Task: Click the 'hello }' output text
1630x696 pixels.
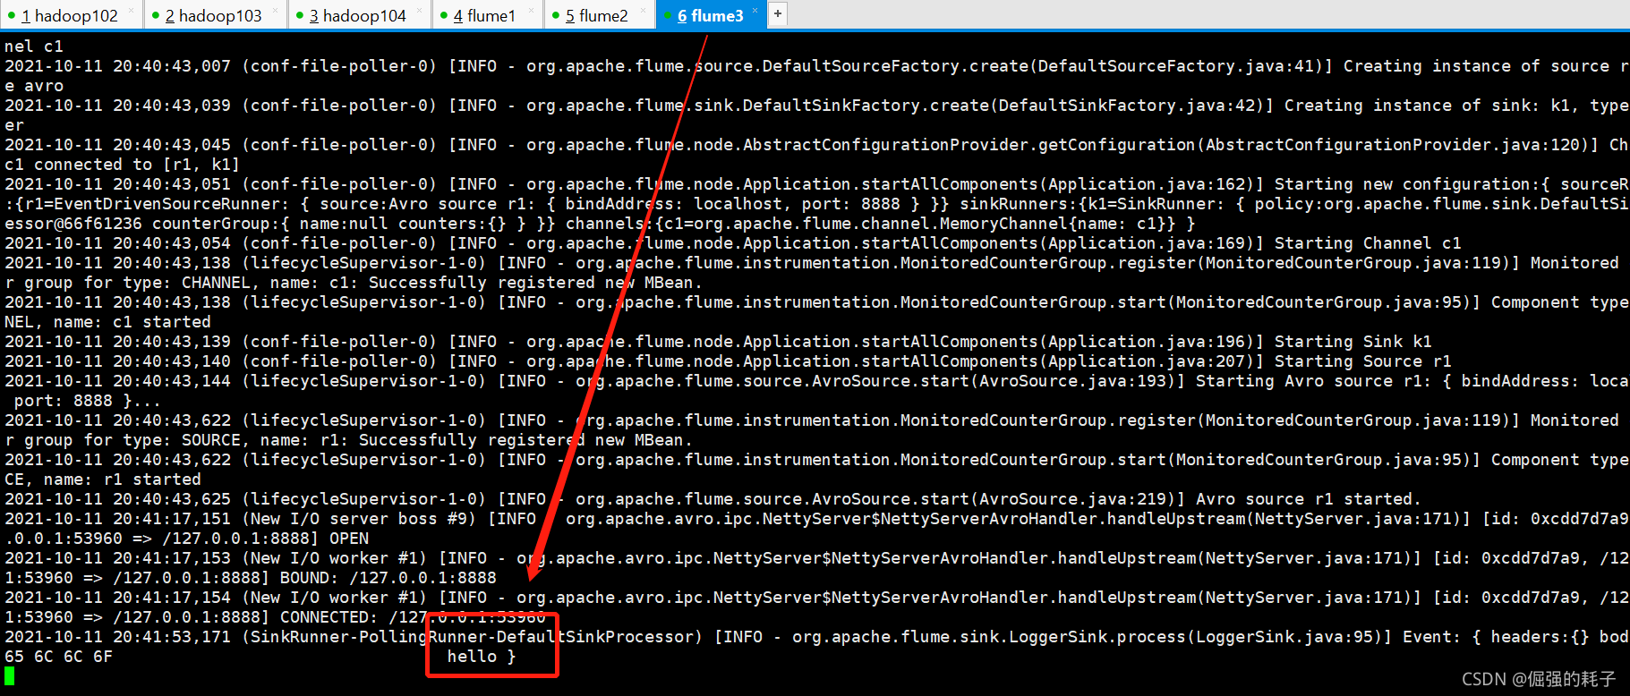Action: point(482,657)
